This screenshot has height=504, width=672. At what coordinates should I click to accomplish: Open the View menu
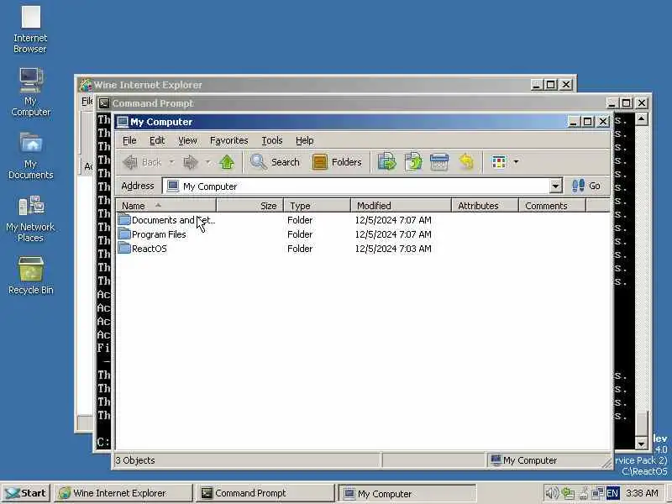click(x=187, y=140)
